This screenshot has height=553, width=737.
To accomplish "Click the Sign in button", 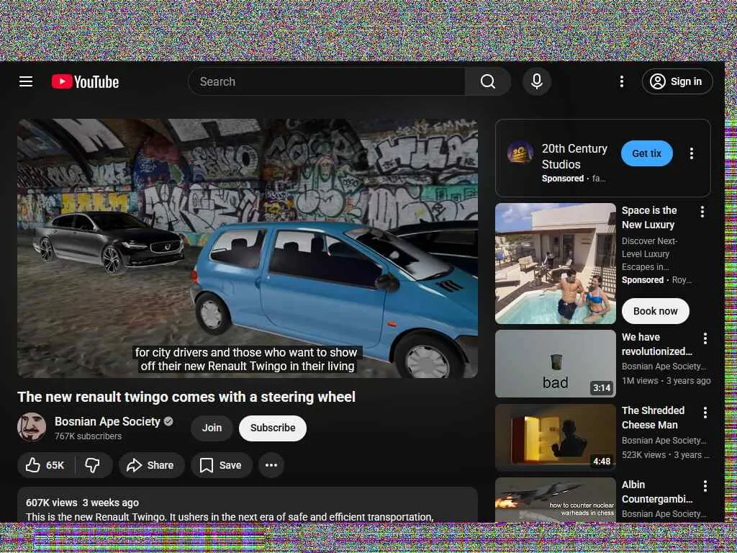I will click(677, 81).
